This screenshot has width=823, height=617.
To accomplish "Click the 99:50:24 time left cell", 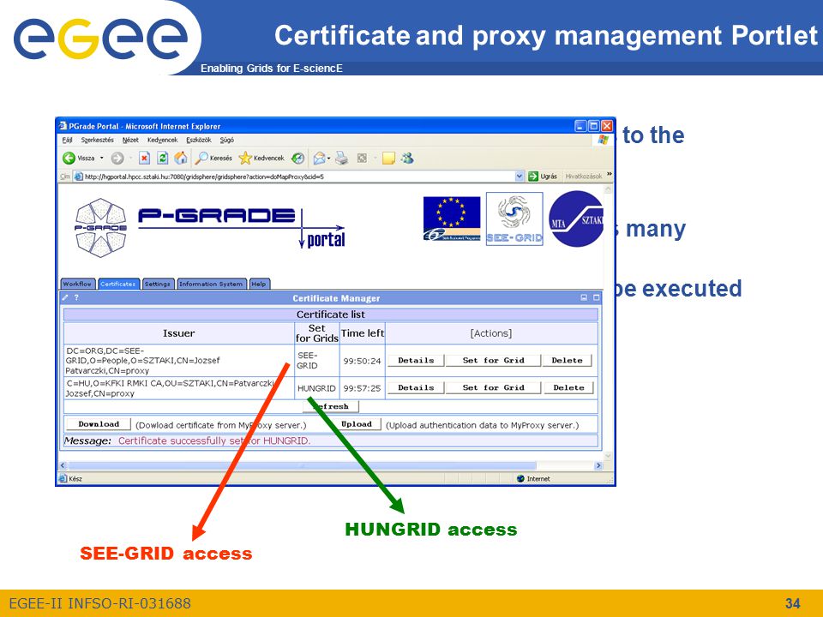I will (x=362, y=361).
